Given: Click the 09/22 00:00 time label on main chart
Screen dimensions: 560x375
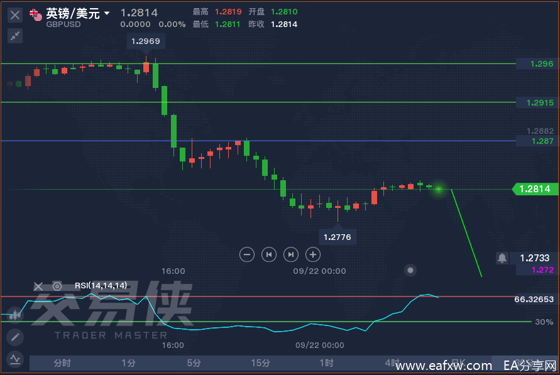Looking at the screenshot, I should 320,271.
